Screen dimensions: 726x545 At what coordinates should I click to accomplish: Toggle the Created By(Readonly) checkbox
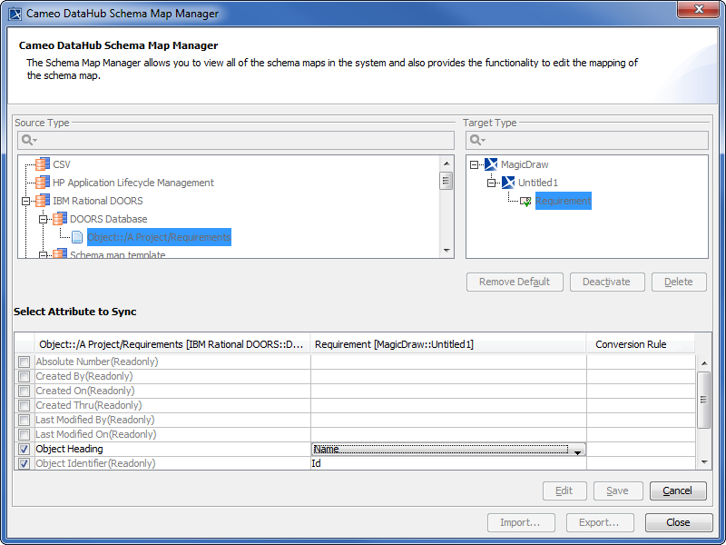[x=25, y=376]
